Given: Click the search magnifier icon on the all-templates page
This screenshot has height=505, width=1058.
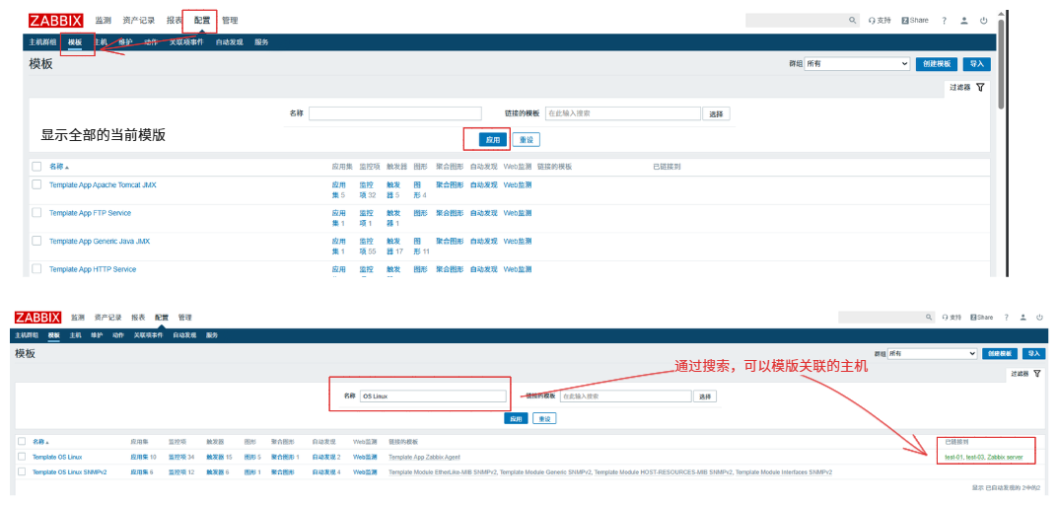Looking at the screenshot, I should (852, 21).
